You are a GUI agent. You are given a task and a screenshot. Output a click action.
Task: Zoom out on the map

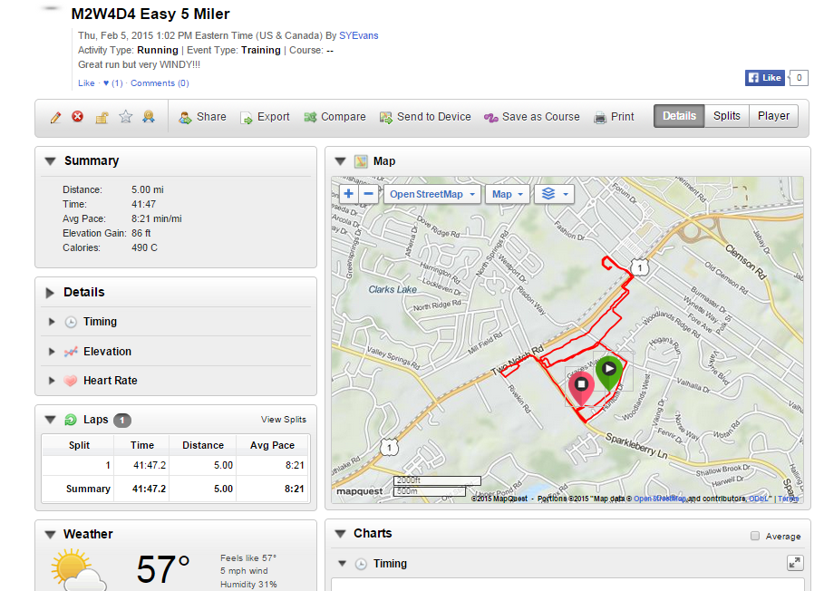(368, 194)
